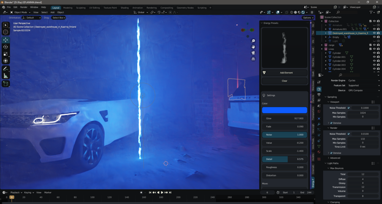The width and height of the screenshot is (382, 204).
Task: Open the Feature Set dropdown
Action: click(x=363, y=85)
